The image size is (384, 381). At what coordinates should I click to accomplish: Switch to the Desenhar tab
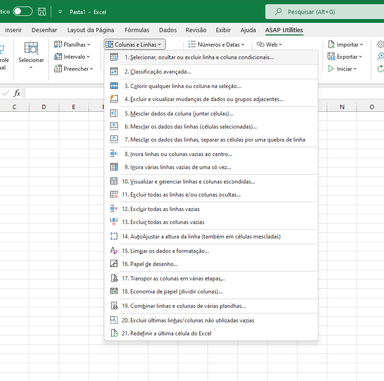(44, 30)
